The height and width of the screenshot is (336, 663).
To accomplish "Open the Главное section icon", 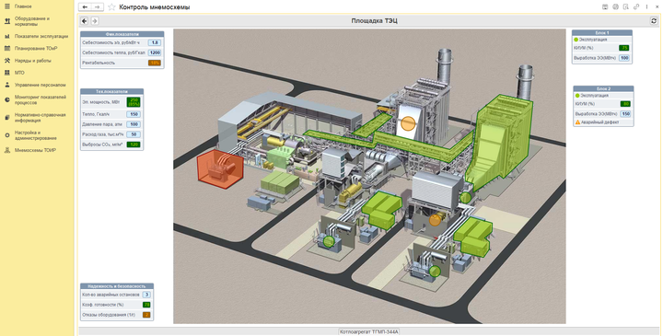I will [x=7, y=6].
